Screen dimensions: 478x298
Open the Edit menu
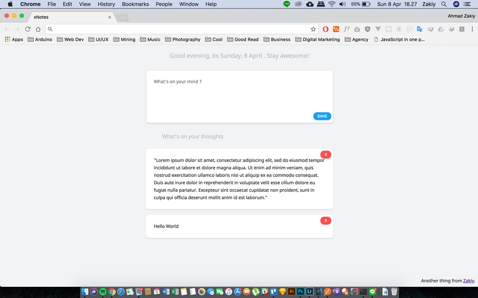(68, 4)
